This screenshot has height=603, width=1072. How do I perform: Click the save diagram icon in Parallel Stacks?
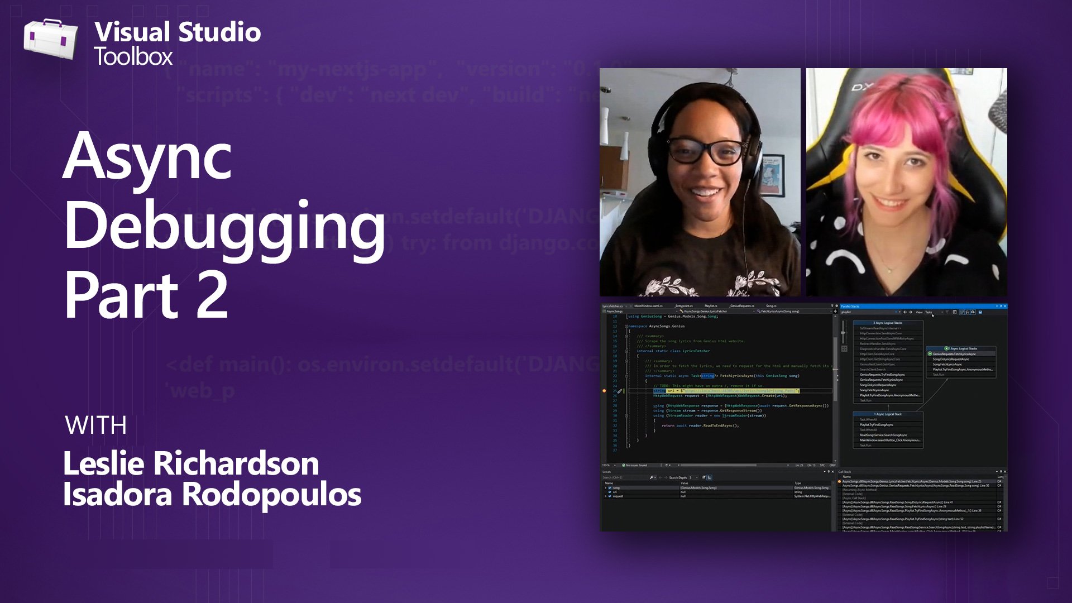tap(980, 312)
